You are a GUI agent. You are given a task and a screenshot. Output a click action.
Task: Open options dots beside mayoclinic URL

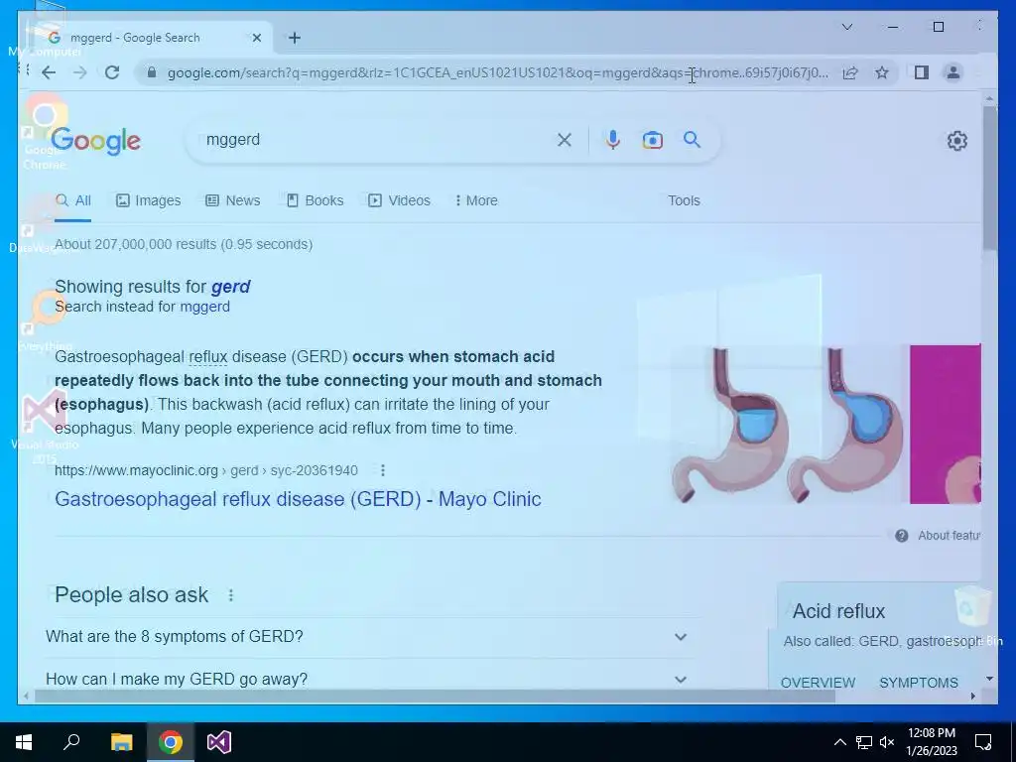(383, 470)
